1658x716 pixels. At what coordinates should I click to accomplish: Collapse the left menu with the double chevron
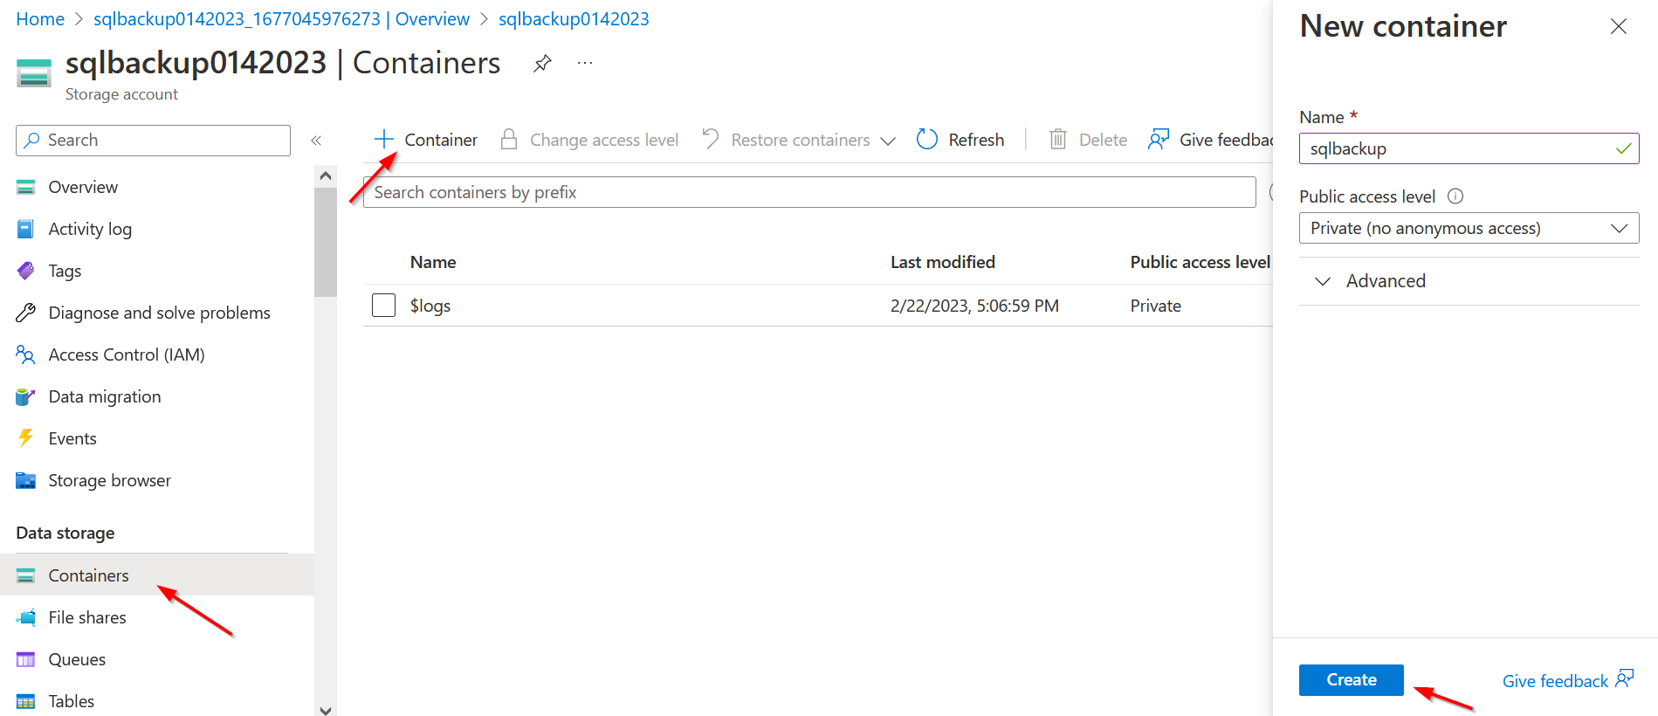[x=316, y=141]
